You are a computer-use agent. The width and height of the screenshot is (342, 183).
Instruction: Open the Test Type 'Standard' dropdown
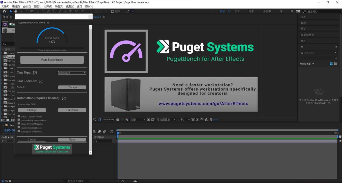coord(72,73)
